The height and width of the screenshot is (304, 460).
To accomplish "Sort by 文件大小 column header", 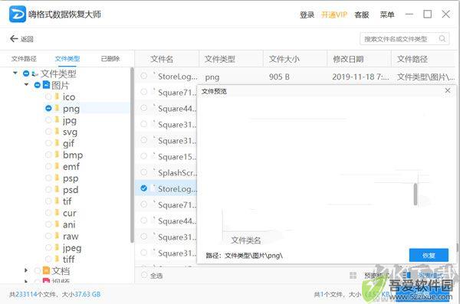I will 284,59.
